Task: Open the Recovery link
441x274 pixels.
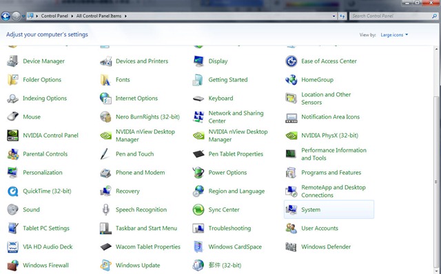Action: [127, 191]
